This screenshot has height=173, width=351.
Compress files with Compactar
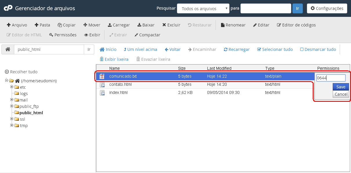pyautogui.click(x=147, y=35)
